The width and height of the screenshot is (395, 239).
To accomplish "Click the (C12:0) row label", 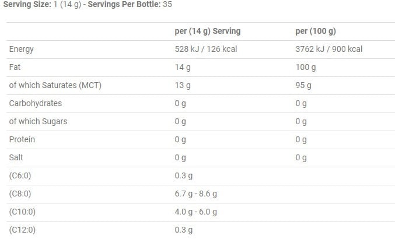I will point(23,230).
